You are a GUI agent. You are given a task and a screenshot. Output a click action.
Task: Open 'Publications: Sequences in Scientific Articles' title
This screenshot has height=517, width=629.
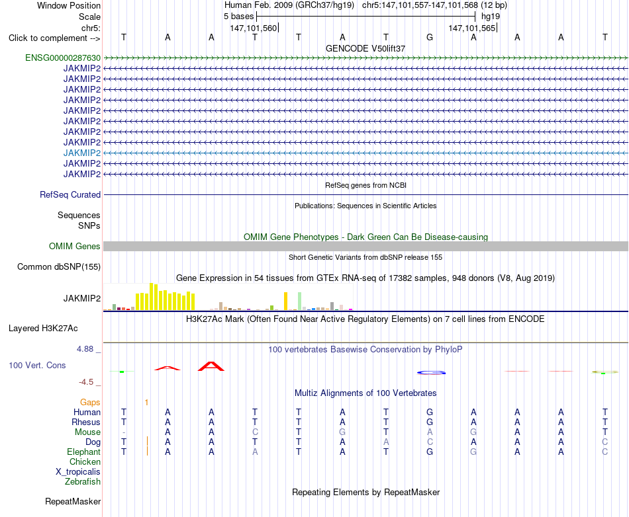point(365,206)
